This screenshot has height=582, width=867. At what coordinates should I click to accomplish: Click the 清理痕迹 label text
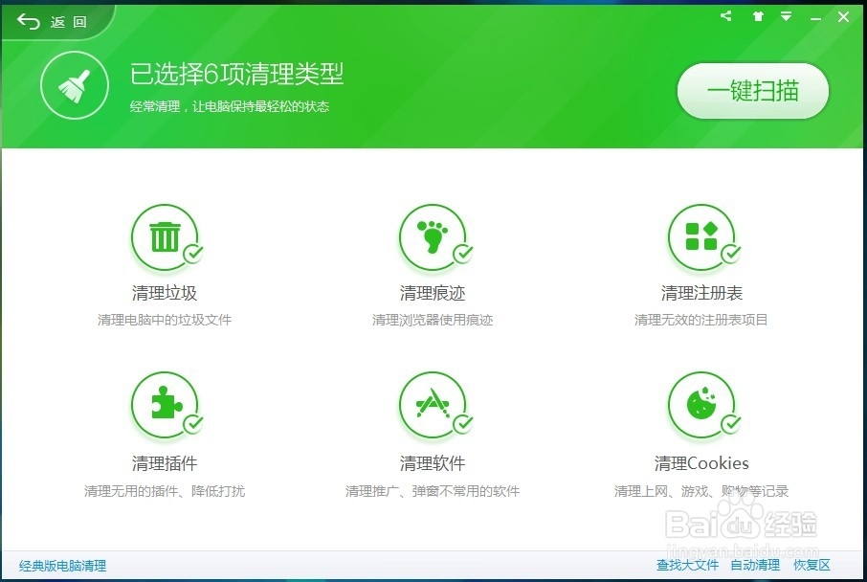(433, 293)
